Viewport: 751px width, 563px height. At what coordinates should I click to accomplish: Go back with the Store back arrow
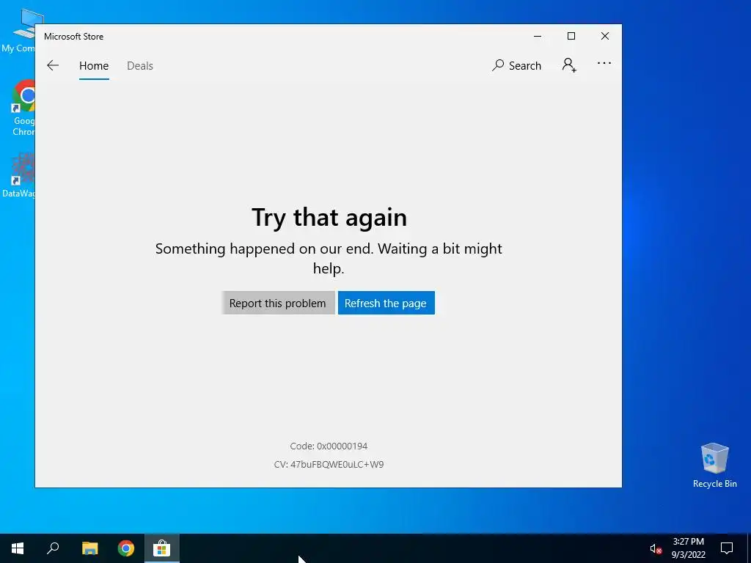[53, 65]
